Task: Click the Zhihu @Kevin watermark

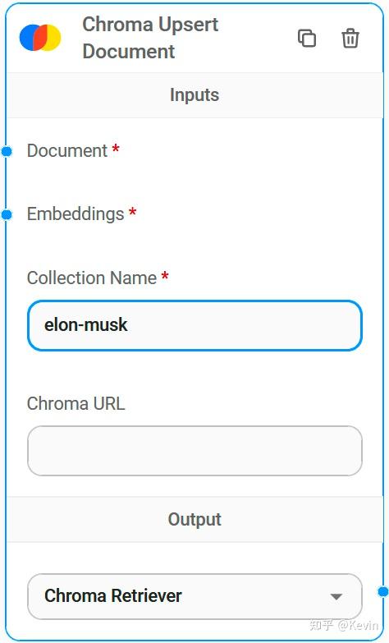Action: pyautogui.click(x=344, y=625)
